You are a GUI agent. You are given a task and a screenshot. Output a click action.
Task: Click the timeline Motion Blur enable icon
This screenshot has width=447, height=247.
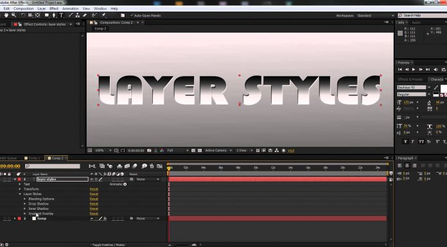click(x=135, y=166)
